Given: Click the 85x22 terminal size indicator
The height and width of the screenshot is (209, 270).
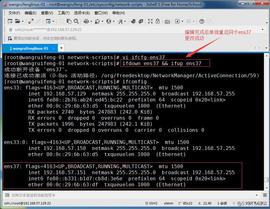Looking at the screenshot, I should (x=185, y=203).
